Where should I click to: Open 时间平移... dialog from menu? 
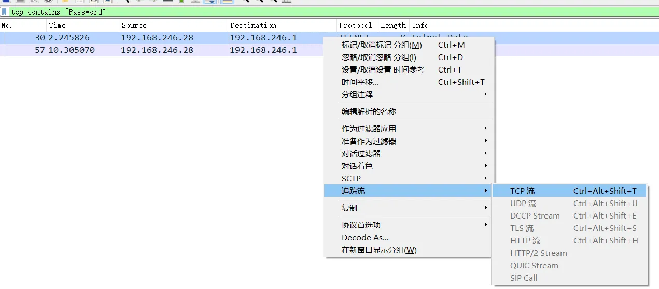tap(360, 82)
